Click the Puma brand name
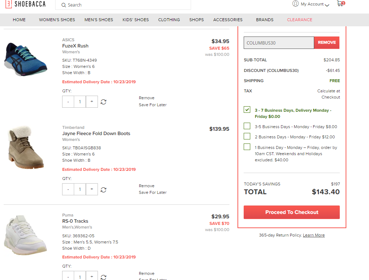This screenshot has height=280, width=369. coord(68,215)
